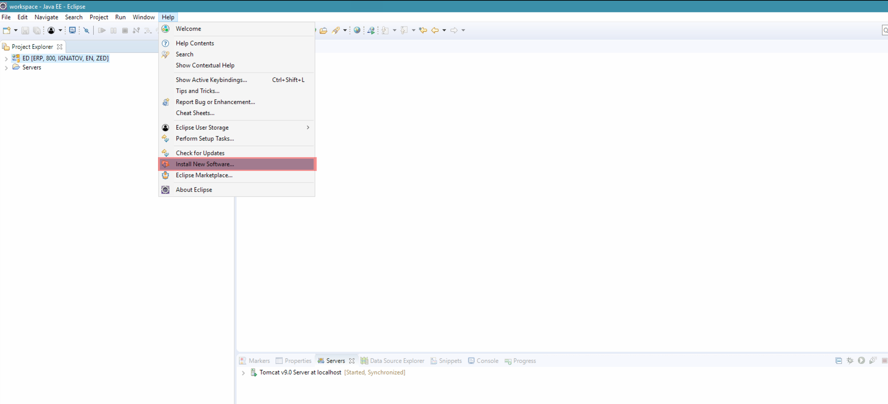Open the Edit menu
This screenshot has width=888, height=404.
[x=22, y=17]
